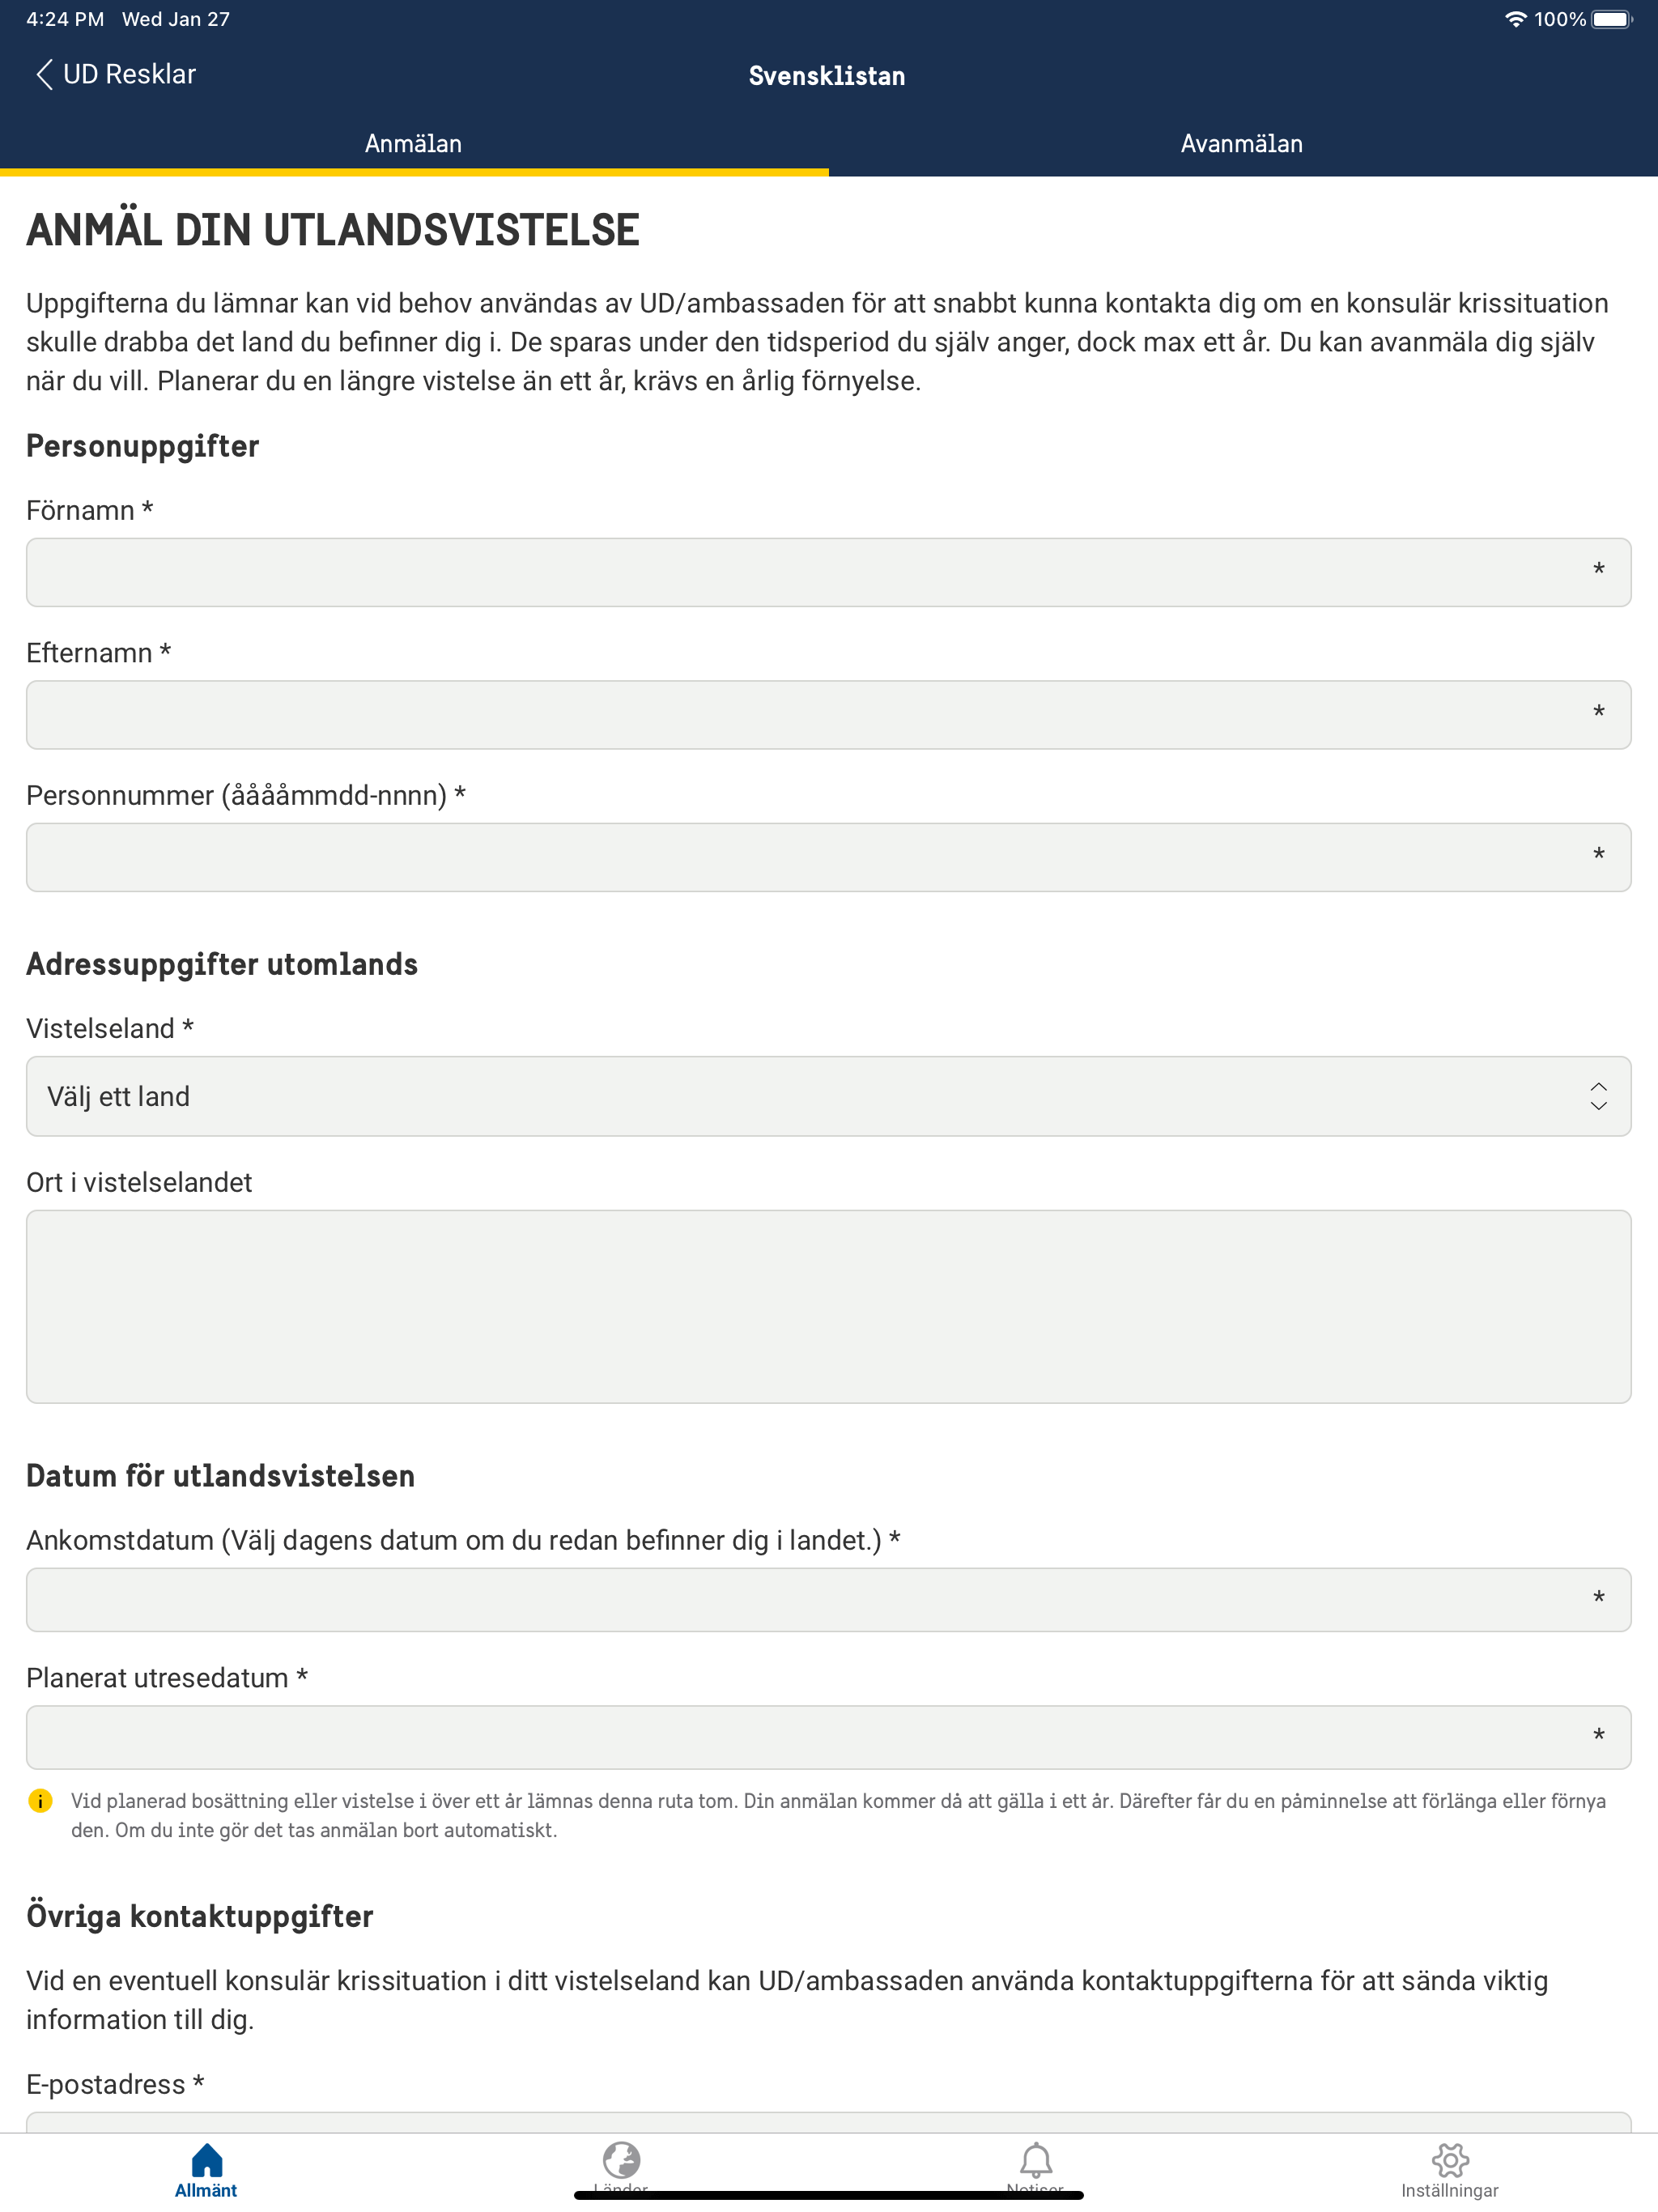Tap the Förnamn input field

828,572
